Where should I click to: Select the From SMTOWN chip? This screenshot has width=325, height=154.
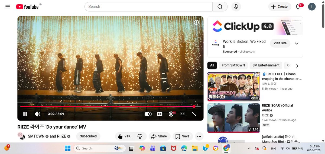click(x=233, y=65)
